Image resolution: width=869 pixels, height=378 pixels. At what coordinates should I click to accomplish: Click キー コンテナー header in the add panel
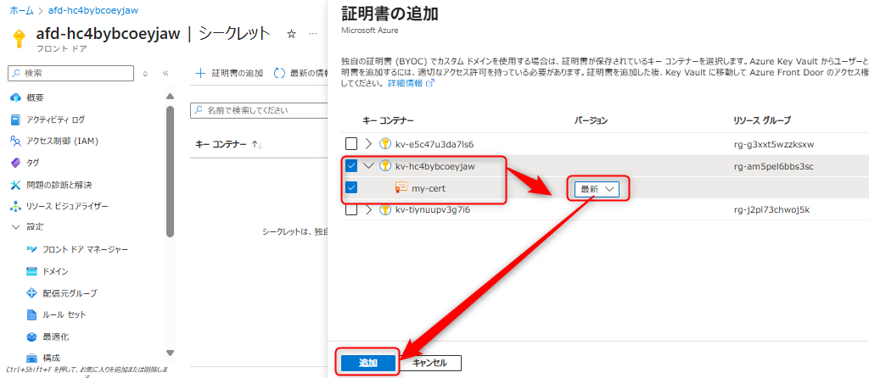(x=388, y=120)
